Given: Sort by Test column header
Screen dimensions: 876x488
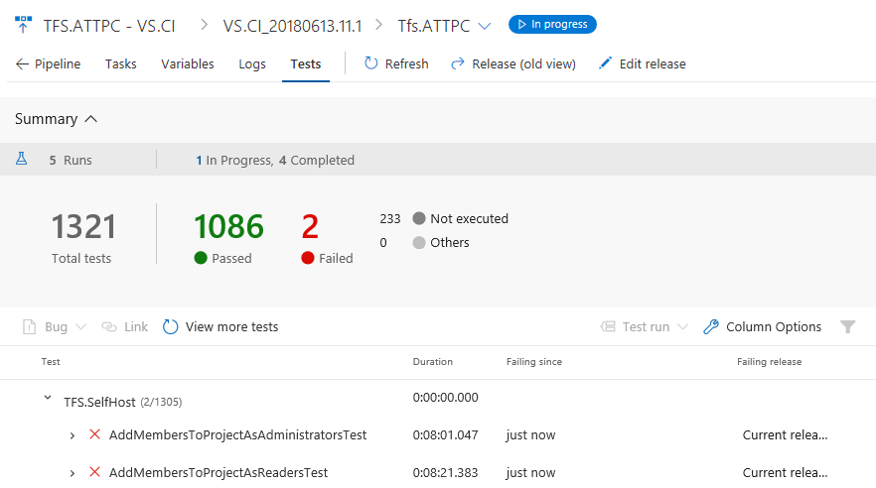Looking at the screenshot, I should tap(51, 362).
